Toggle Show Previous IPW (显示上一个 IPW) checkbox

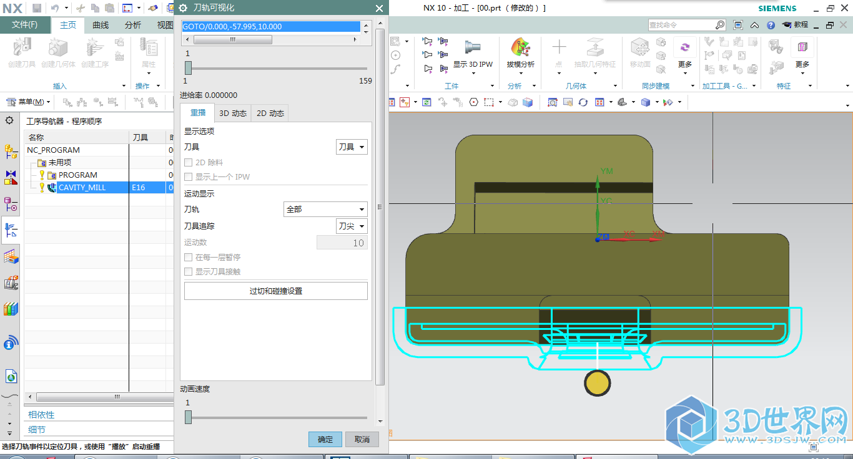point(189,176)
